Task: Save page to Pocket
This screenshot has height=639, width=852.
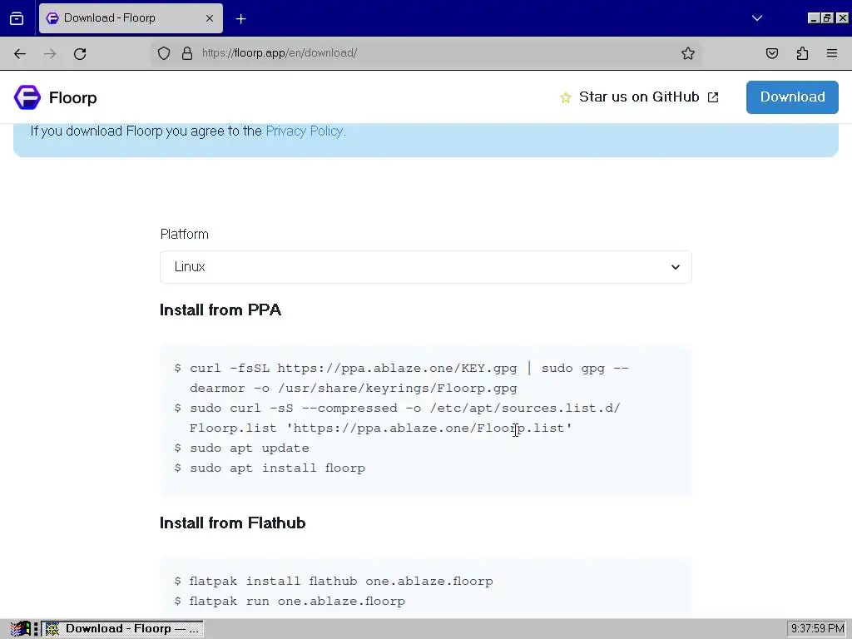Action: click(x=772, y=53)
